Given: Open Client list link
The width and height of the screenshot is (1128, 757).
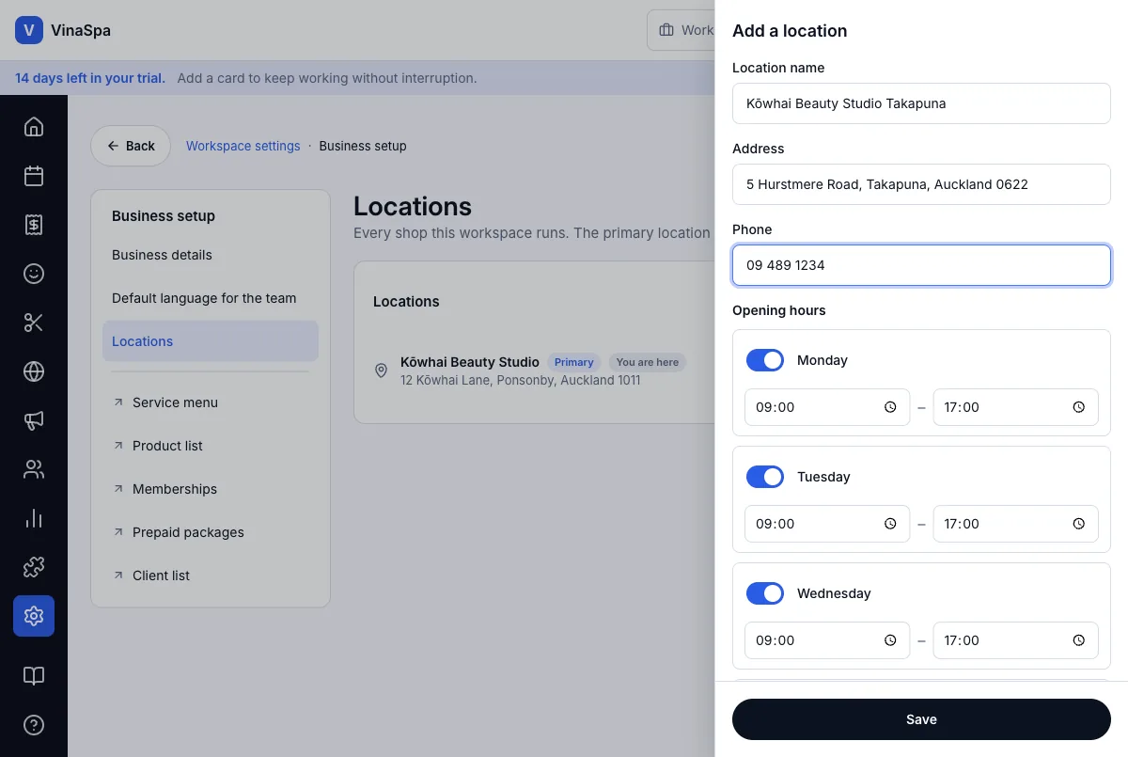Looking at the screenshot, I should (211, 576).
